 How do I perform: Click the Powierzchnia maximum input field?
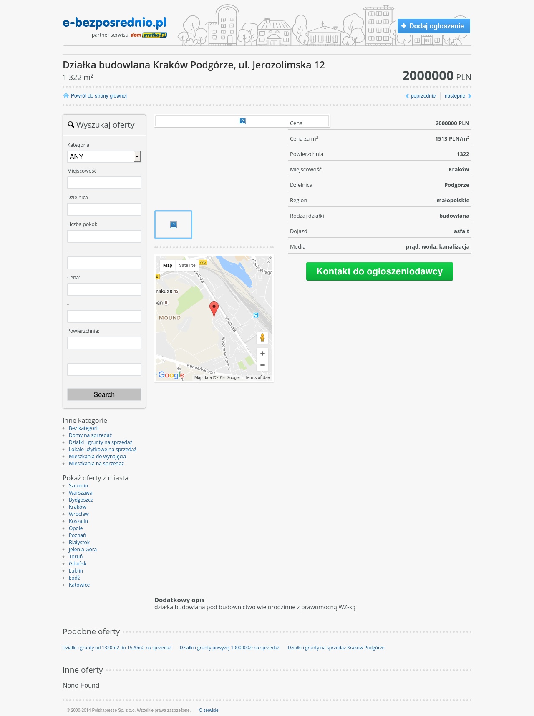(104, 369)
